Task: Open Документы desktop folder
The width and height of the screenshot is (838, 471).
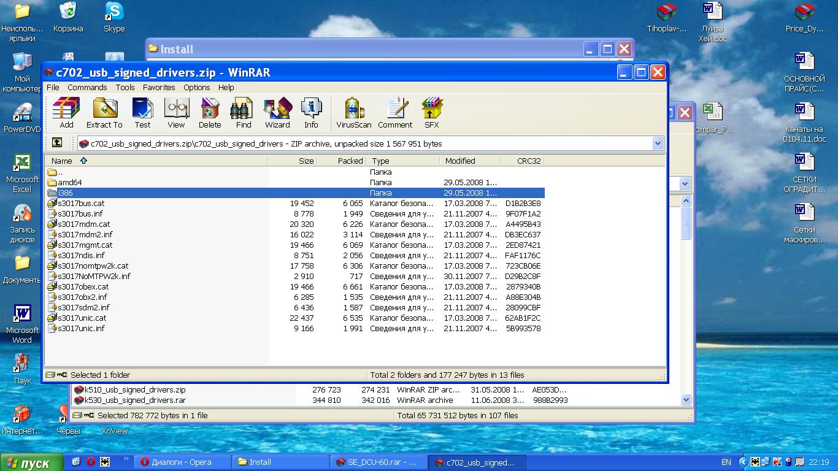Action: coord(22,269)
